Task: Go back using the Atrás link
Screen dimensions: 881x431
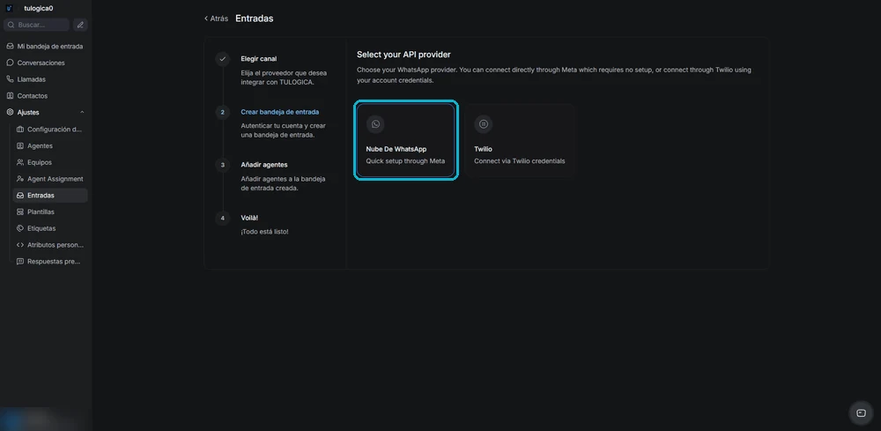Action: [x=217, y=19]
